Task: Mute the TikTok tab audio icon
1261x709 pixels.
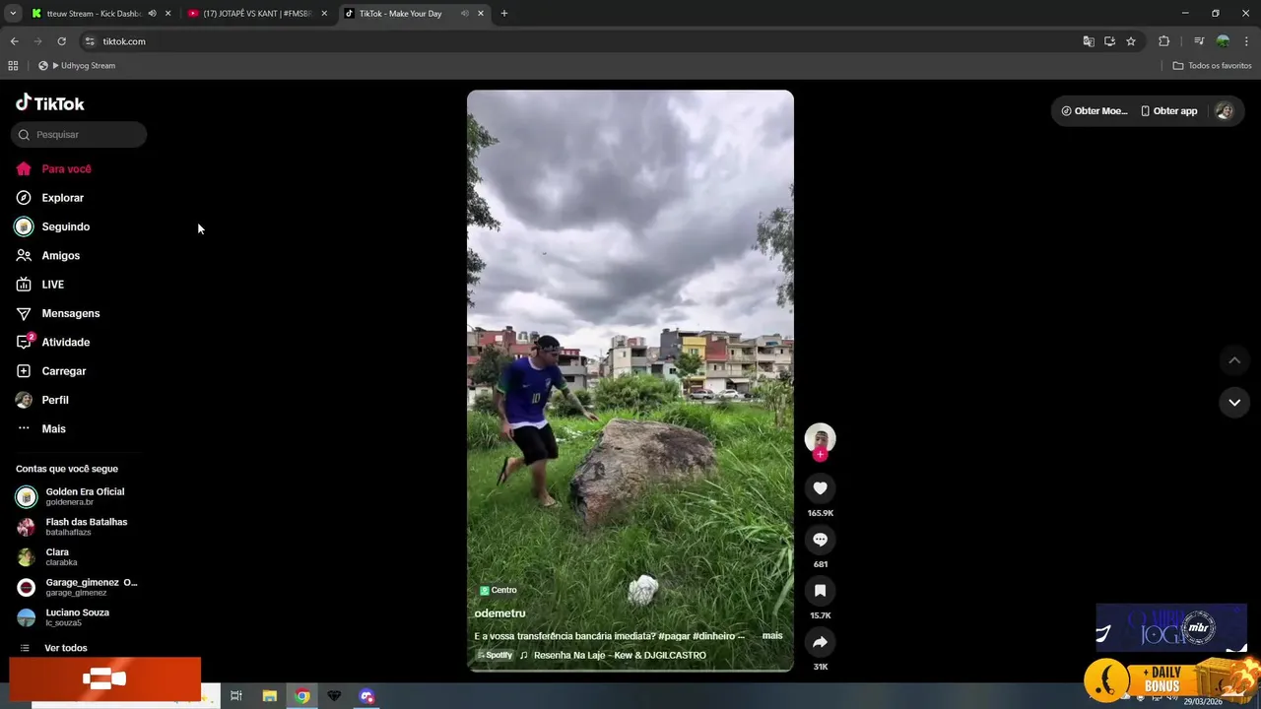Action: tap(464, 14)
